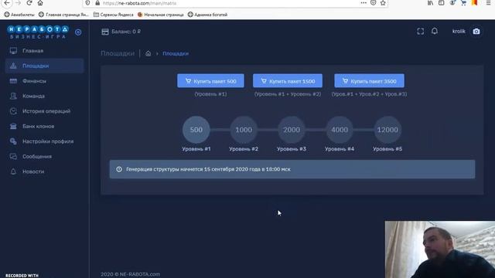Viewport: 495px width, 278px height.
Task: Select the 4000 level circle
Action: (340, 130)
